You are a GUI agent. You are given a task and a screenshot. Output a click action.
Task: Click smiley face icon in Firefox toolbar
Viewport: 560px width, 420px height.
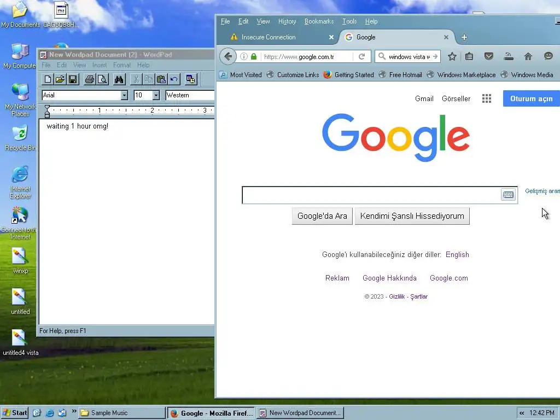pyautogui.click(x=549, y=56)
